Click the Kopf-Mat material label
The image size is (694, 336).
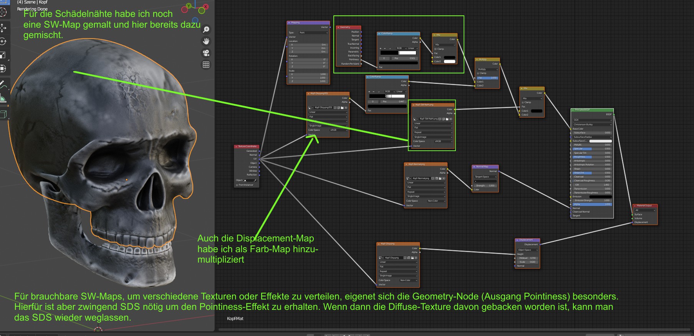point(235,319)
